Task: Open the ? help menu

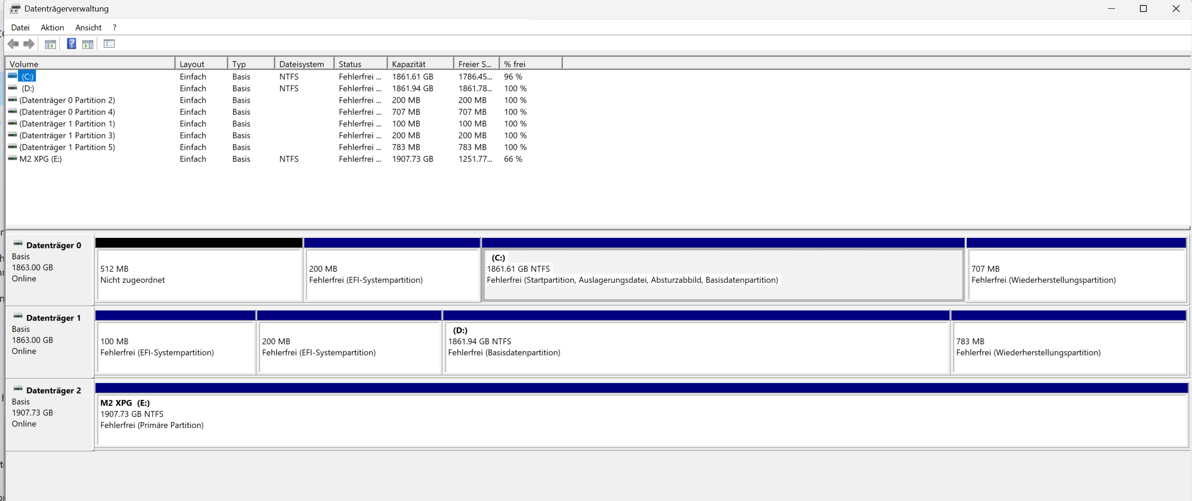Action: point(114,28)
